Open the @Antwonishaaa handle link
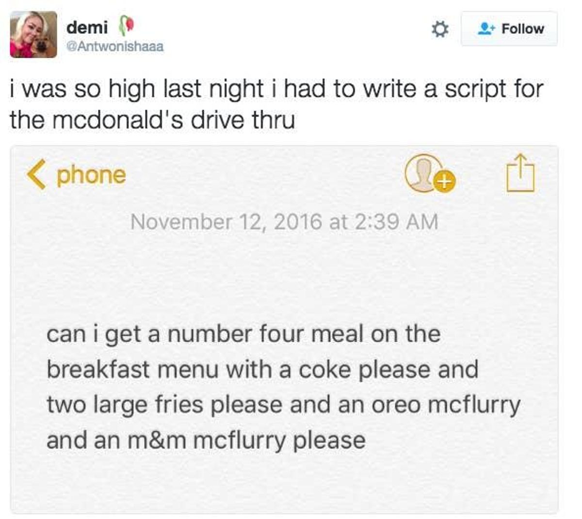 pyautogui.click(x=114, y=47)
